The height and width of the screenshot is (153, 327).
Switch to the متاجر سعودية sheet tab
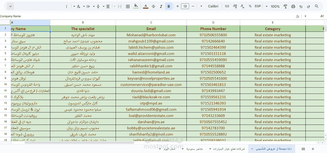tap(194, 149)
